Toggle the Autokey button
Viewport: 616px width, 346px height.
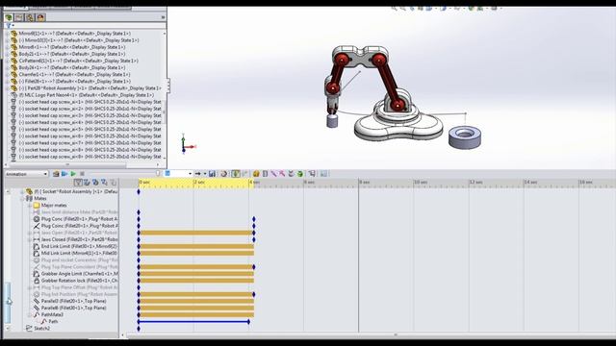coord(236,173)
